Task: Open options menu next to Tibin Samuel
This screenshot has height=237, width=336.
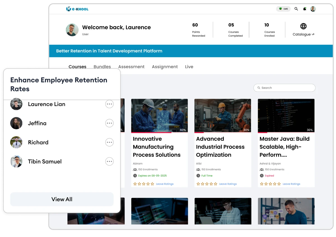Action: pos(109,161)
